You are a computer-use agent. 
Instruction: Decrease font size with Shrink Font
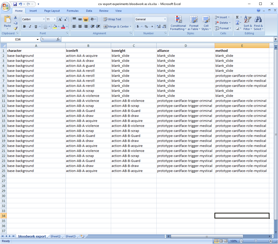[66, 19]
